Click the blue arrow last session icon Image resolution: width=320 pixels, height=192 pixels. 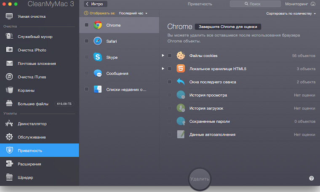click(x=181, y=82)
